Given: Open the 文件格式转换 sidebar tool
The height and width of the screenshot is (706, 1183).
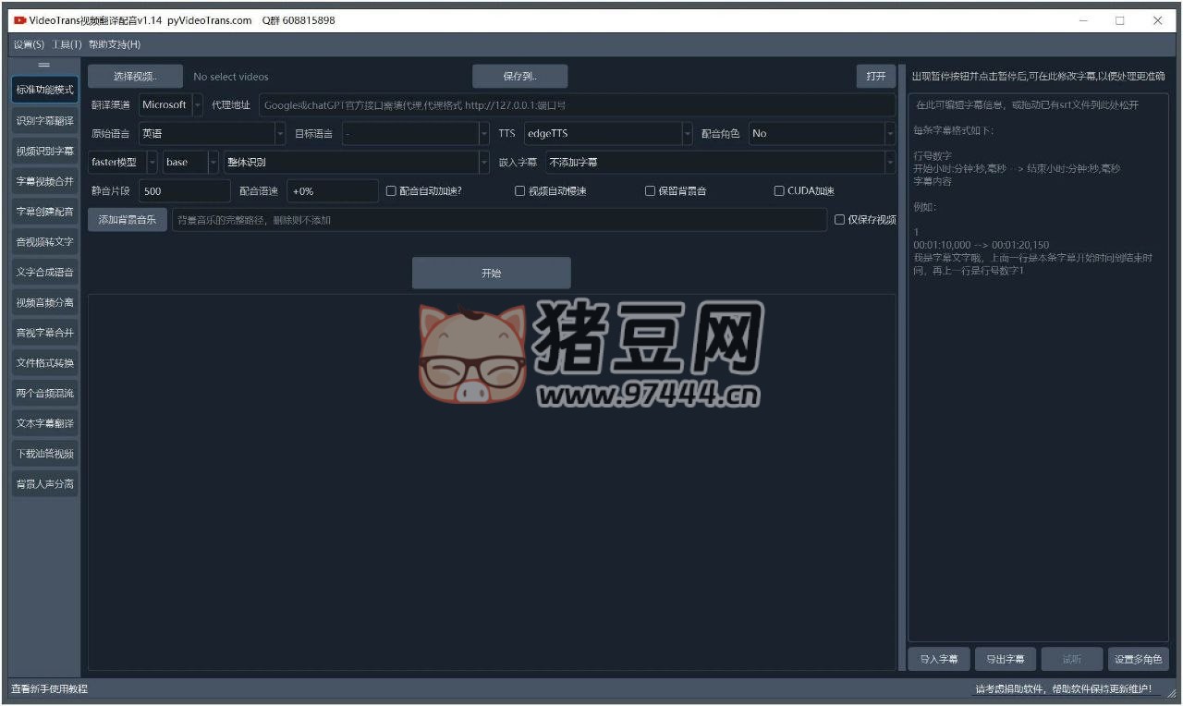Looking at the screenshot, I should [x=44, y=363].
